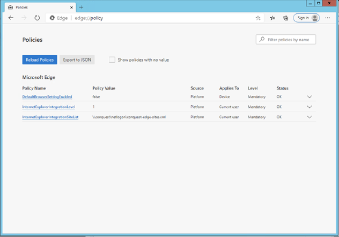Maximize the Edge window
339x237 pixels.
pyautogui.click(x=319, y=3)
